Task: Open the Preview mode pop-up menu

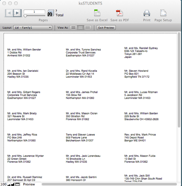Action: point(29,184)
